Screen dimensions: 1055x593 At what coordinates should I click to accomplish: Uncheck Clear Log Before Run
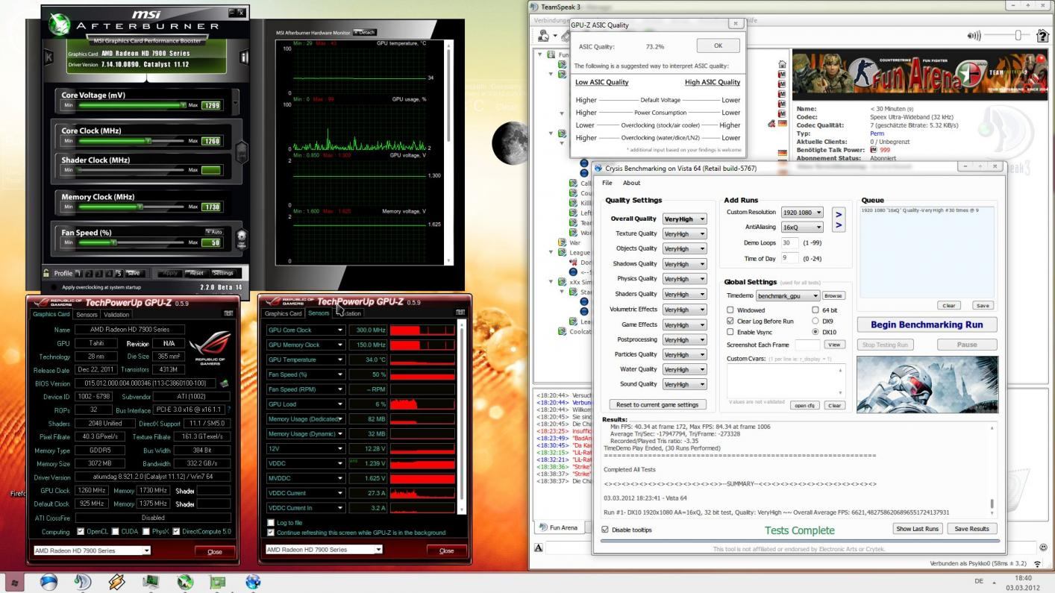pyautogui.click(x=730, y=321)
